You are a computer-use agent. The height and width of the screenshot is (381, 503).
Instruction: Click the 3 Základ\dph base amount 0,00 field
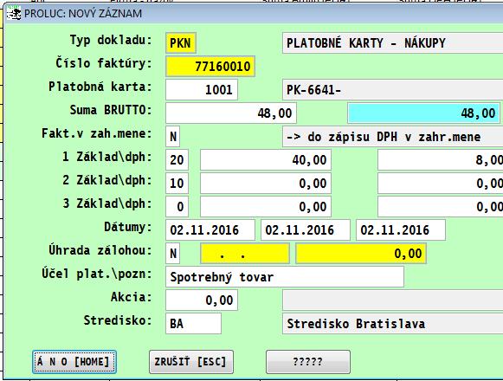[x=266, y=207]
